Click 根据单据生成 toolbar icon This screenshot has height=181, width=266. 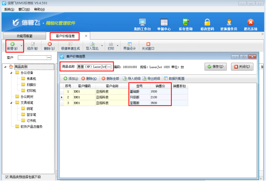click(x=71, y=44)
